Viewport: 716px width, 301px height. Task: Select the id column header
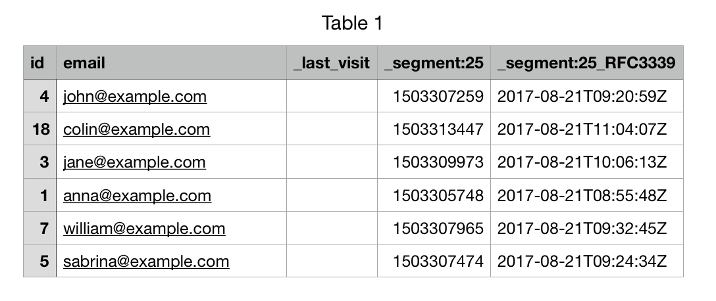(39, 63)
